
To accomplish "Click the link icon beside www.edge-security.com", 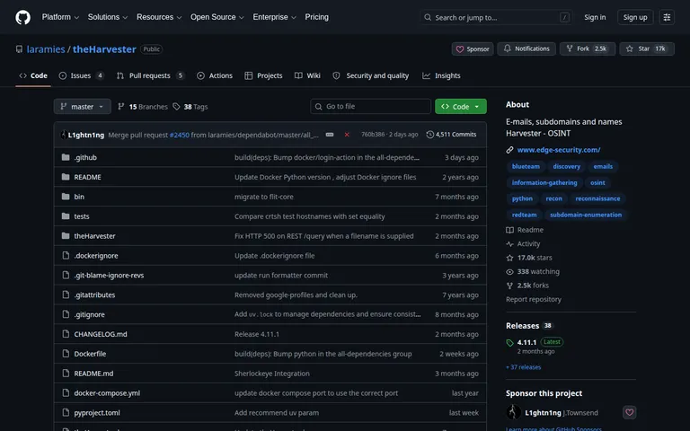I will coord(509,150).
